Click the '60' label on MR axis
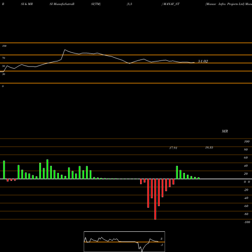252x252 pixels. point(246,158)
